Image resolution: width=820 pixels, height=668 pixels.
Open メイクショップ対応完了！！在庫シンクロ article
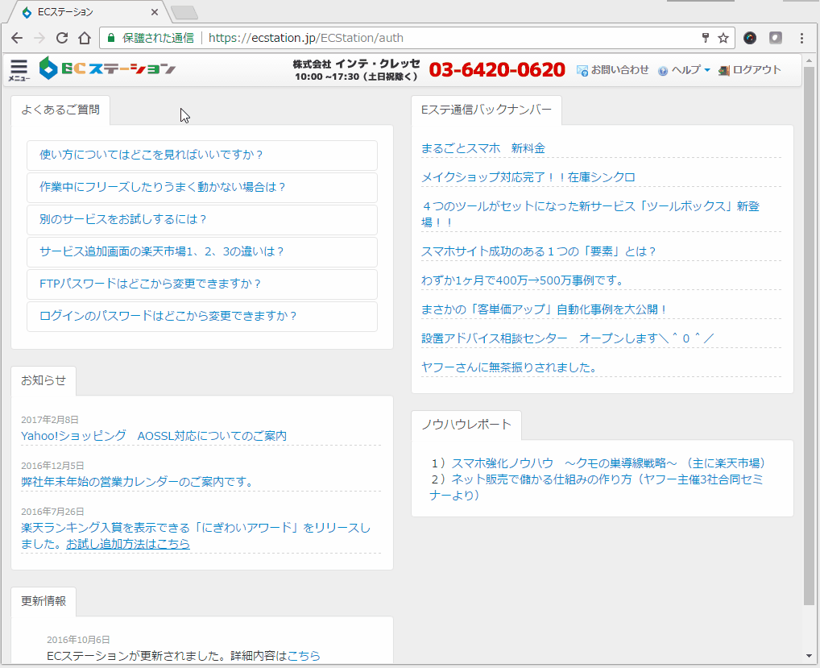click(528, 177)
